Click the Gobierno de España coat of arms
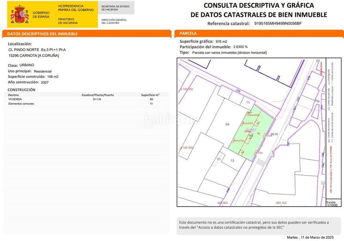 pos(20,15)
